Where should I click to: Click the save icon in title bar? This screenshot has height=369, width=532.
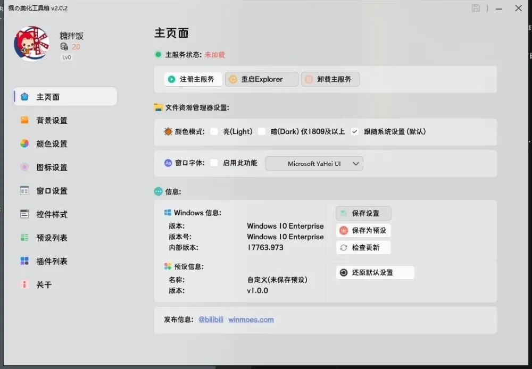pos(476,8)
